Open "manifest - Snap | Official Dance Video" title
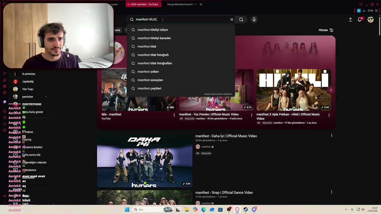Screen dimensions: 381x214 [224, 193]
